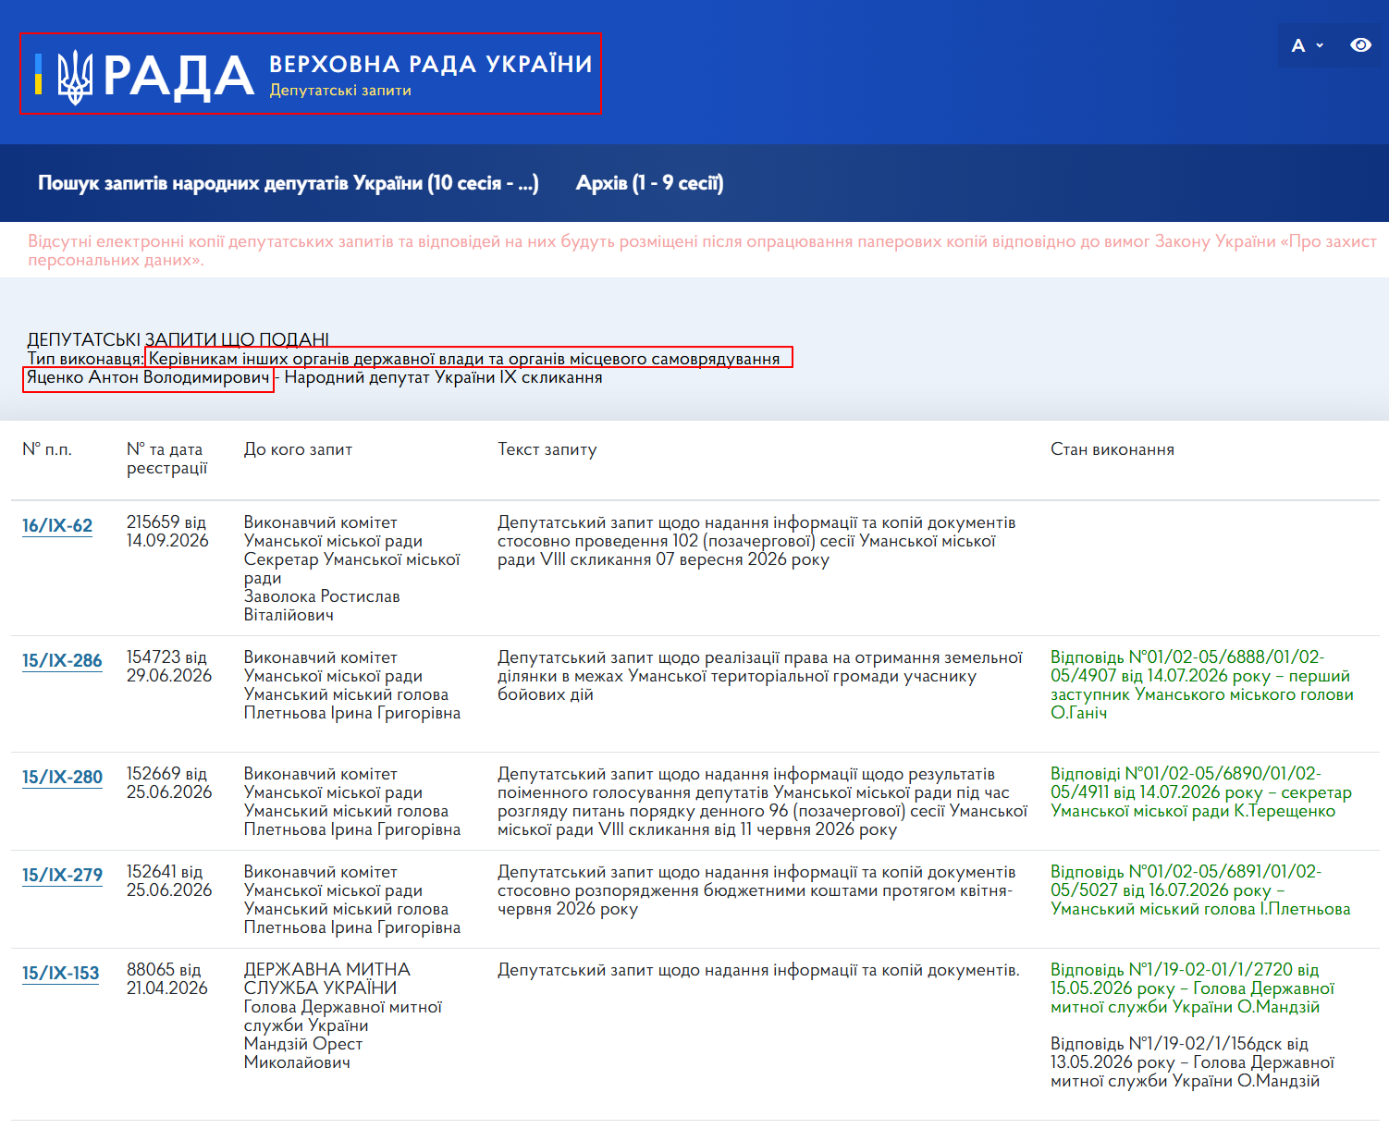Select the 'Стан виконання' column header
Viewport: 1389px width, 1129px height.
click(1112, 449)
